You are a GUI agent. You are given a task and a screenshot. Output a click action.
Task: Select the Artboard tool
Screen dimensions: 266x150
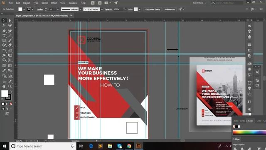tap(4, 82)
